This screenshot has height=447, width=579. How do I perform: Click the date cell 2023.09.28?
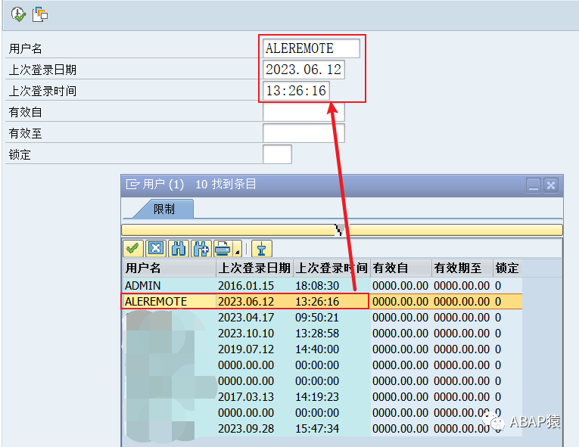pos(246,429)
